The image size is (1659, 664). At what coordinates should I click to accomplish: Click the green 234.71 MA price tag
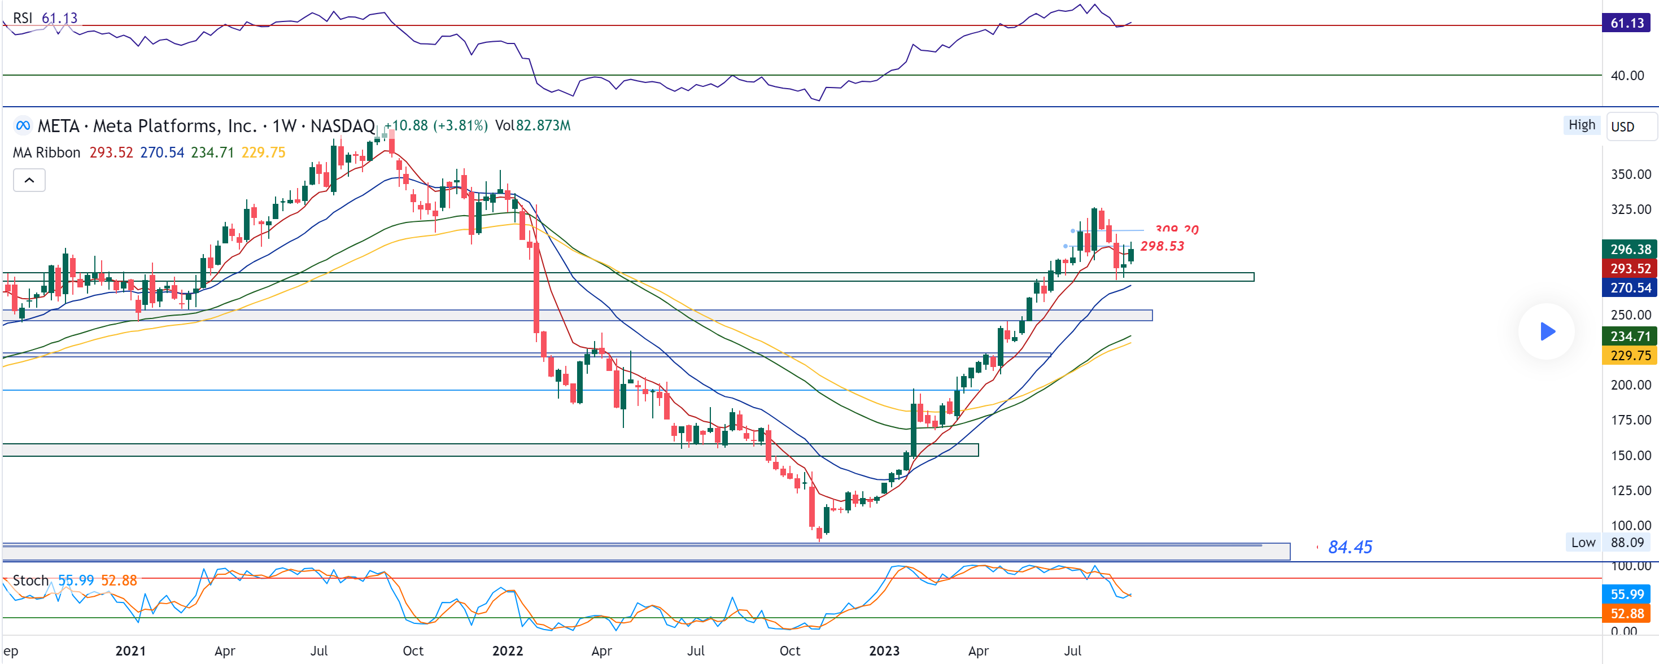click(1630, 336)
